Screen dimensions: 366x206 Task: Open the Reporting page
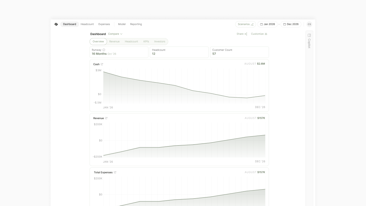(x=136, y=24)
